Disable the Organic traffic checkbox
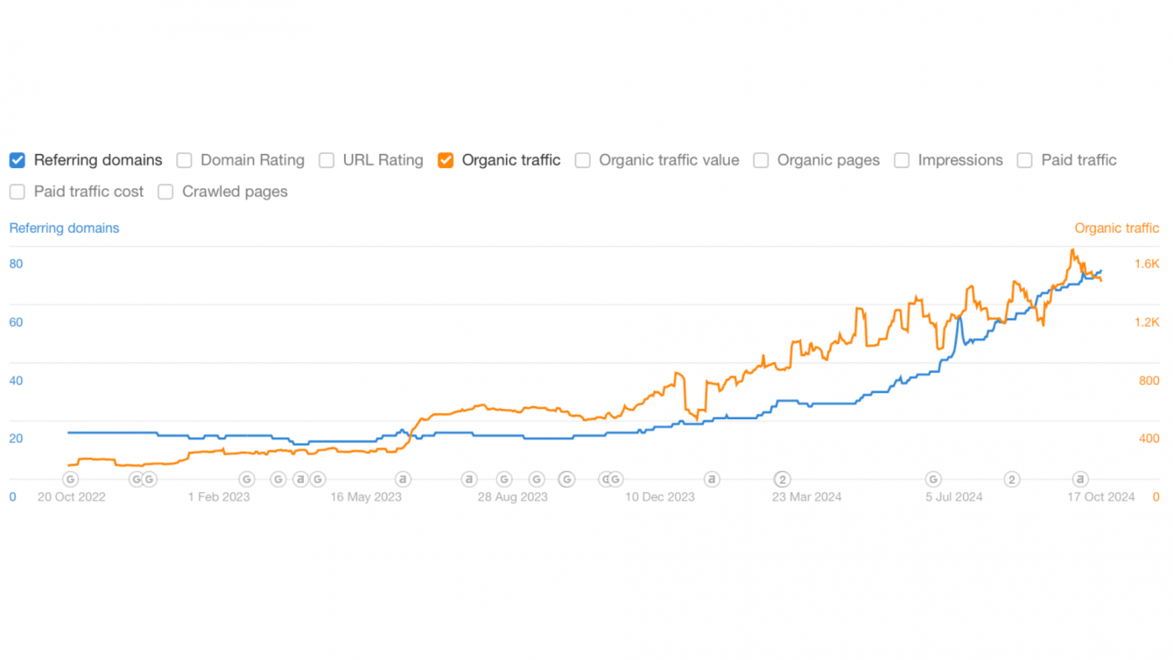1173x660 pixels. [446, 160]
